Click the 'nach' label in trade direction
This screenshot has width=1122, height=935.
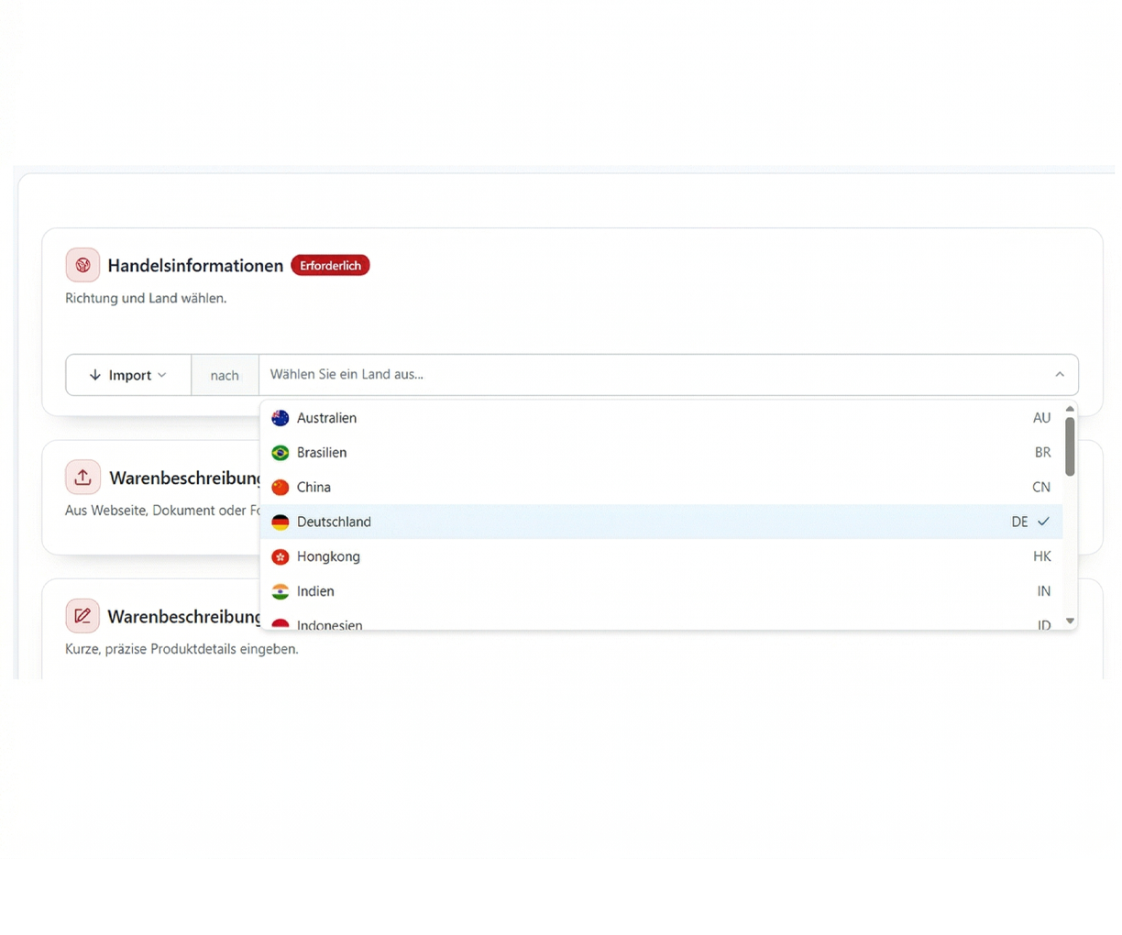(x=225, y=376)
